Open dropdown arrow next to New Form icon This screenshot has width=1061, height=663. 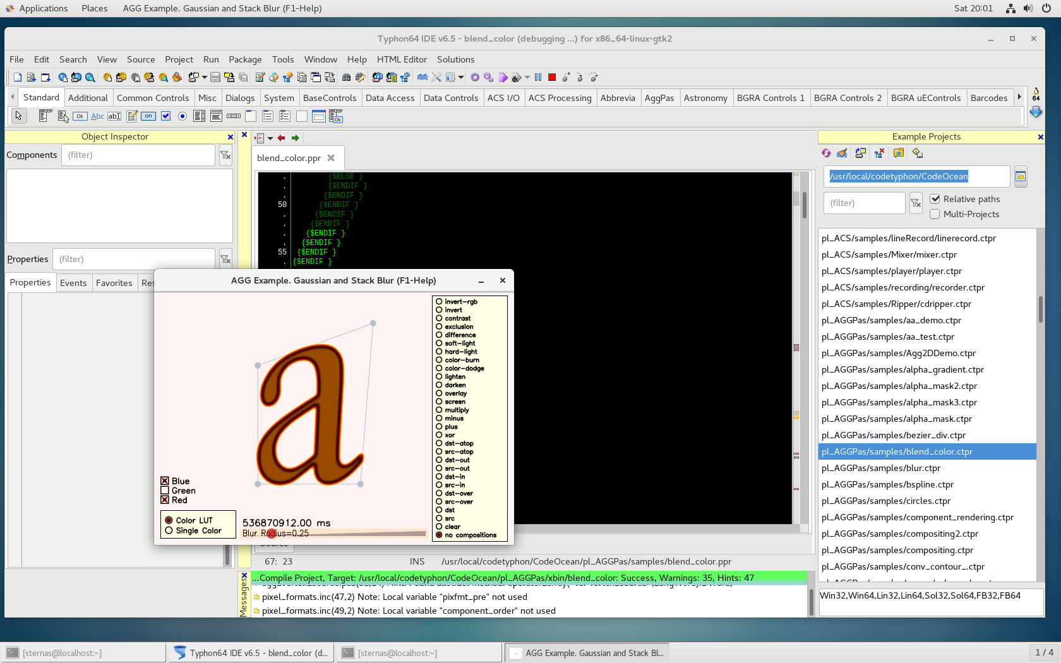[x=204, y=78]
